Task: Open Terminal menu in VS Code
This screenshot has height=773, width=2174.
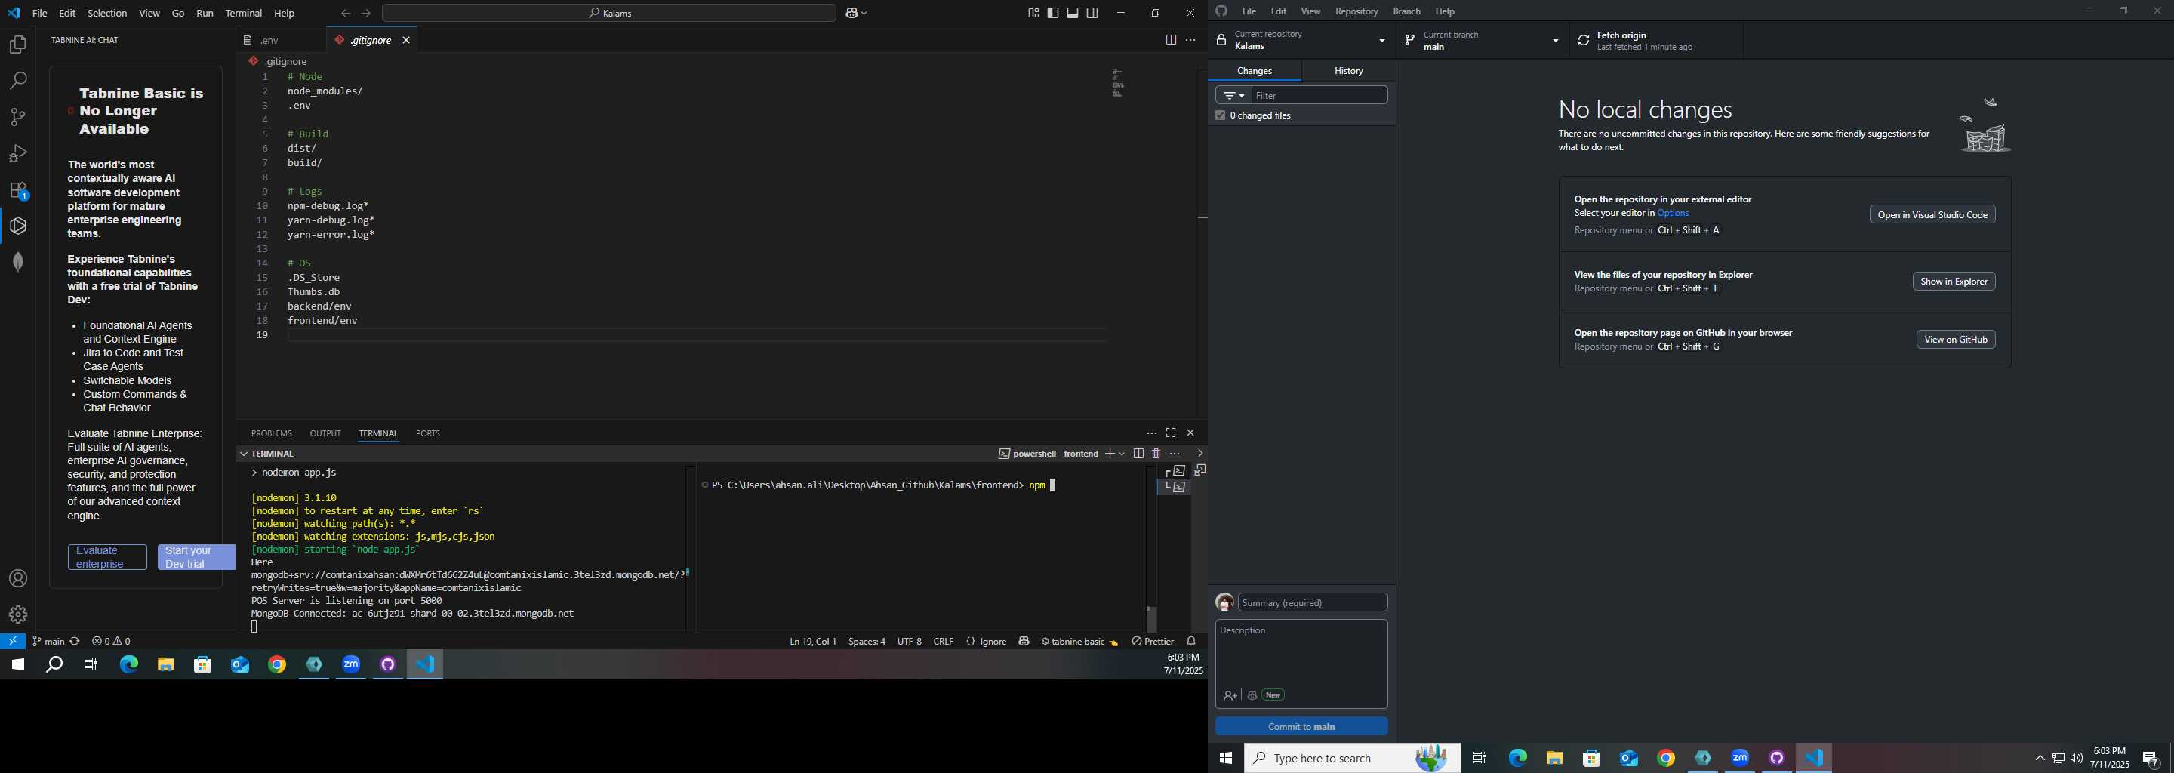Action: click(244, 14)
